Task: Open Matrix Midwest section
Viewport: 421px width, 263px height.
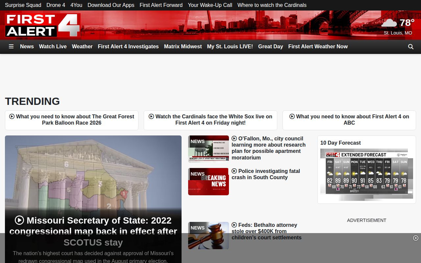Action: pyautogui.click(x=183, y=46)
